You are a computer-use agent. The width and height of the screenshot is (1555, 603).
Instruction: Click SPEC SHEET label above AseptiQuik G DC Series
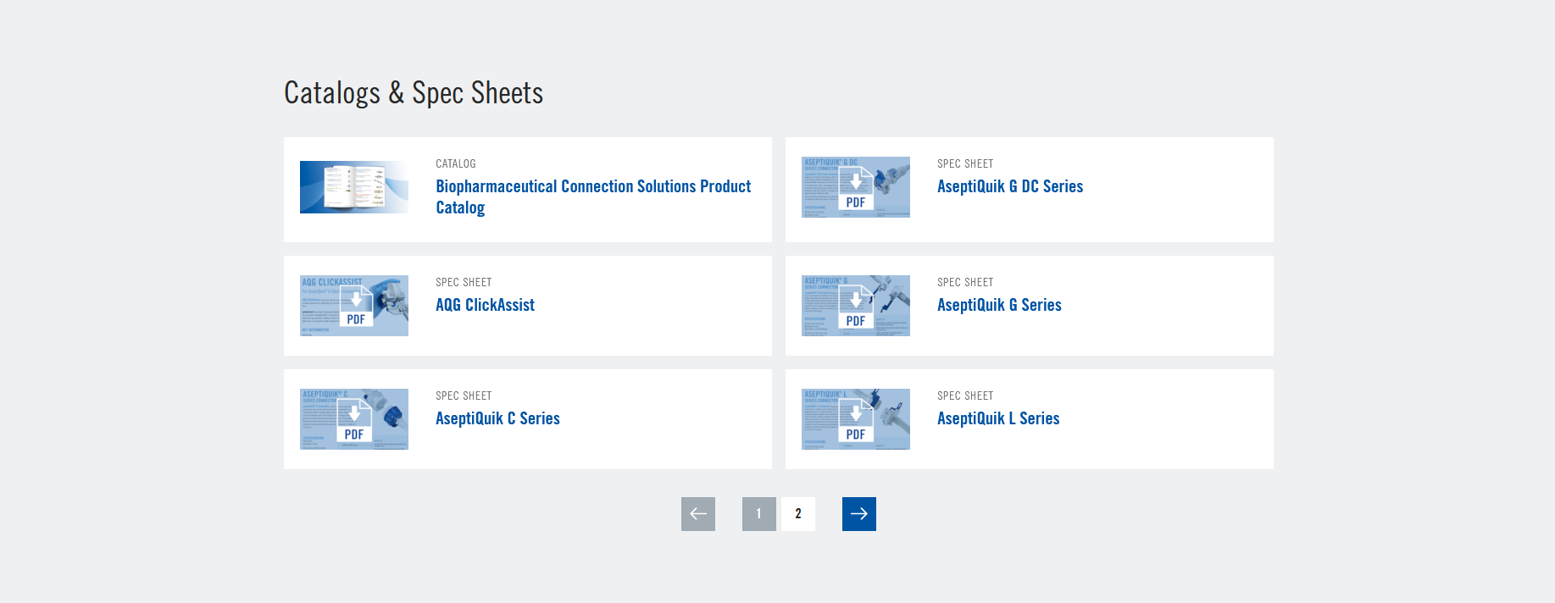965,163
